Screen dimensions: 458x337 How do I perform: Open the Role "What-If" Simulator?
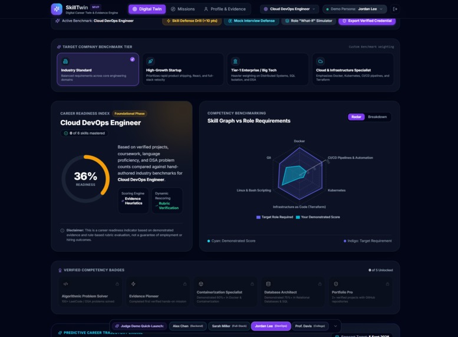coord(308,21)
